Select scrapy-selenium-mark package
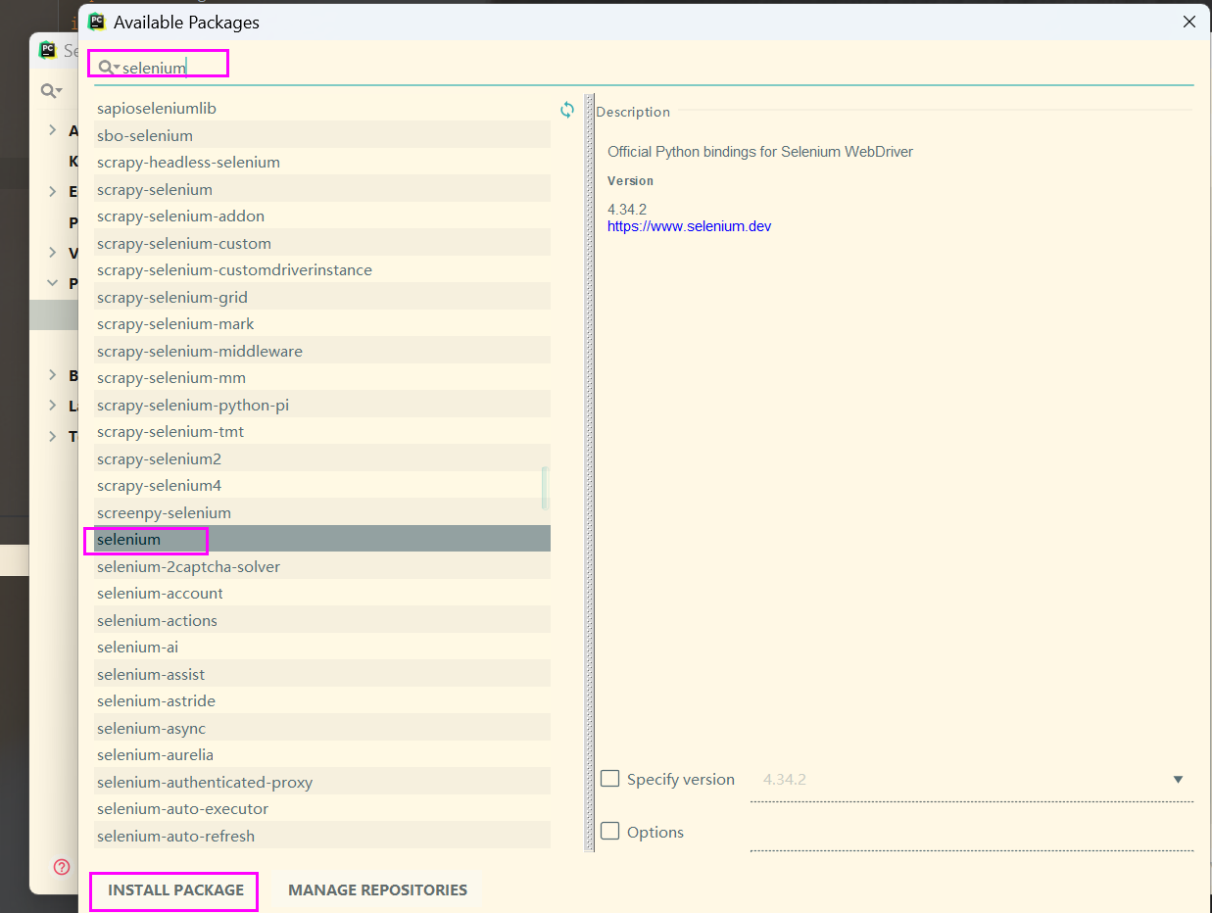Viewport: 1212px width, 913px height. tap(322, 323)
